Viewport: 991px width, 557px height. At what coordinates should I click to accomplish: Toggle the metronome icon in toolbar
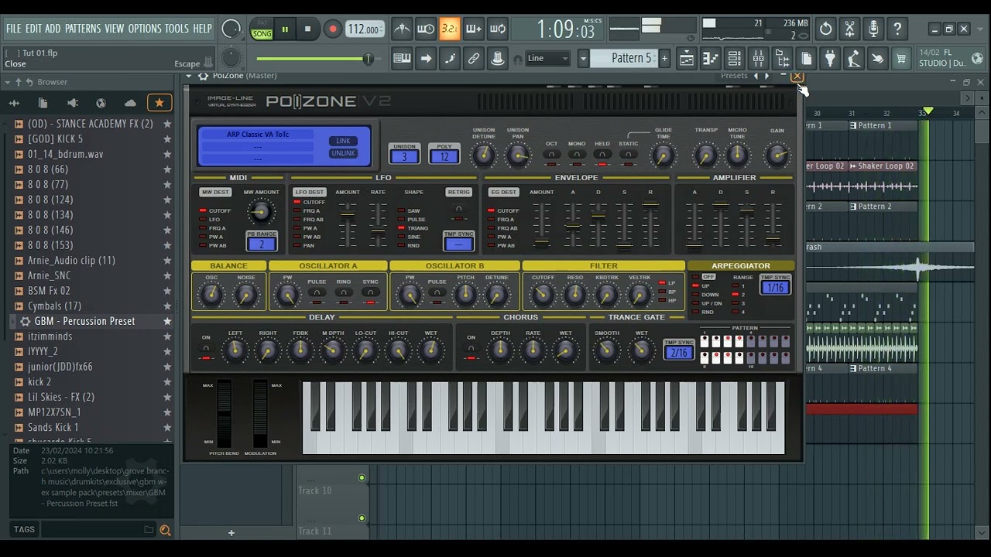(402, 29)
